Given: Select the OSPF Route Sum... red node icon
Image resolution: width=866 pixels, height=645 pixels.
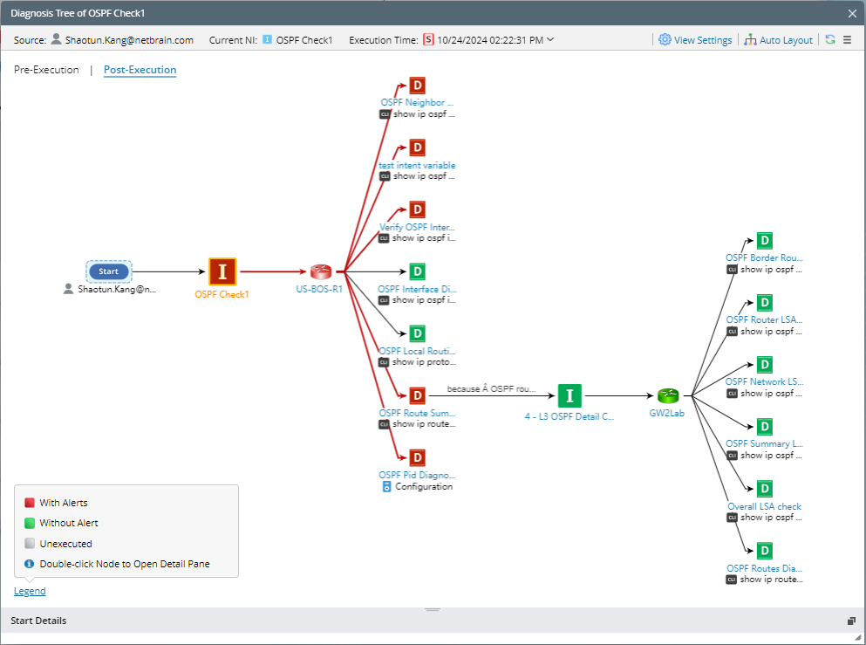Looking at the screenshot, I should [418, 395].
